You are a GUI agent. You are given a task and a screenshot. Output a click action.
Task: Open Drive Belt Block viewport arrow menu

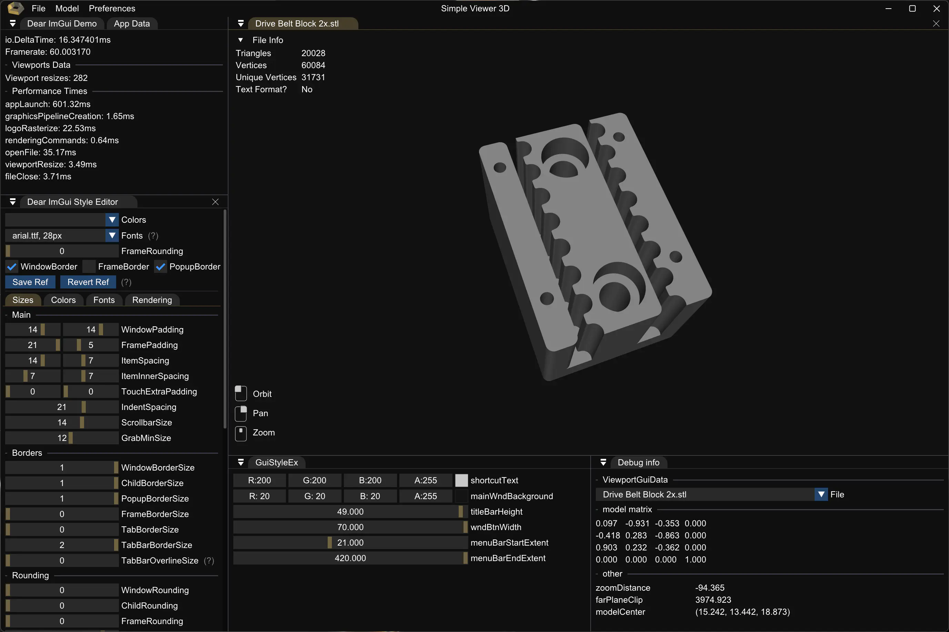click(x=241, y=23)
